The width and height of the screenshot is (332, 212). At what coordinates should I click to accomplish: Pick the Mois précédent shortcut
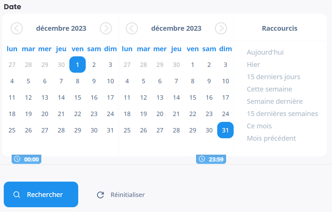coord(271,138)
